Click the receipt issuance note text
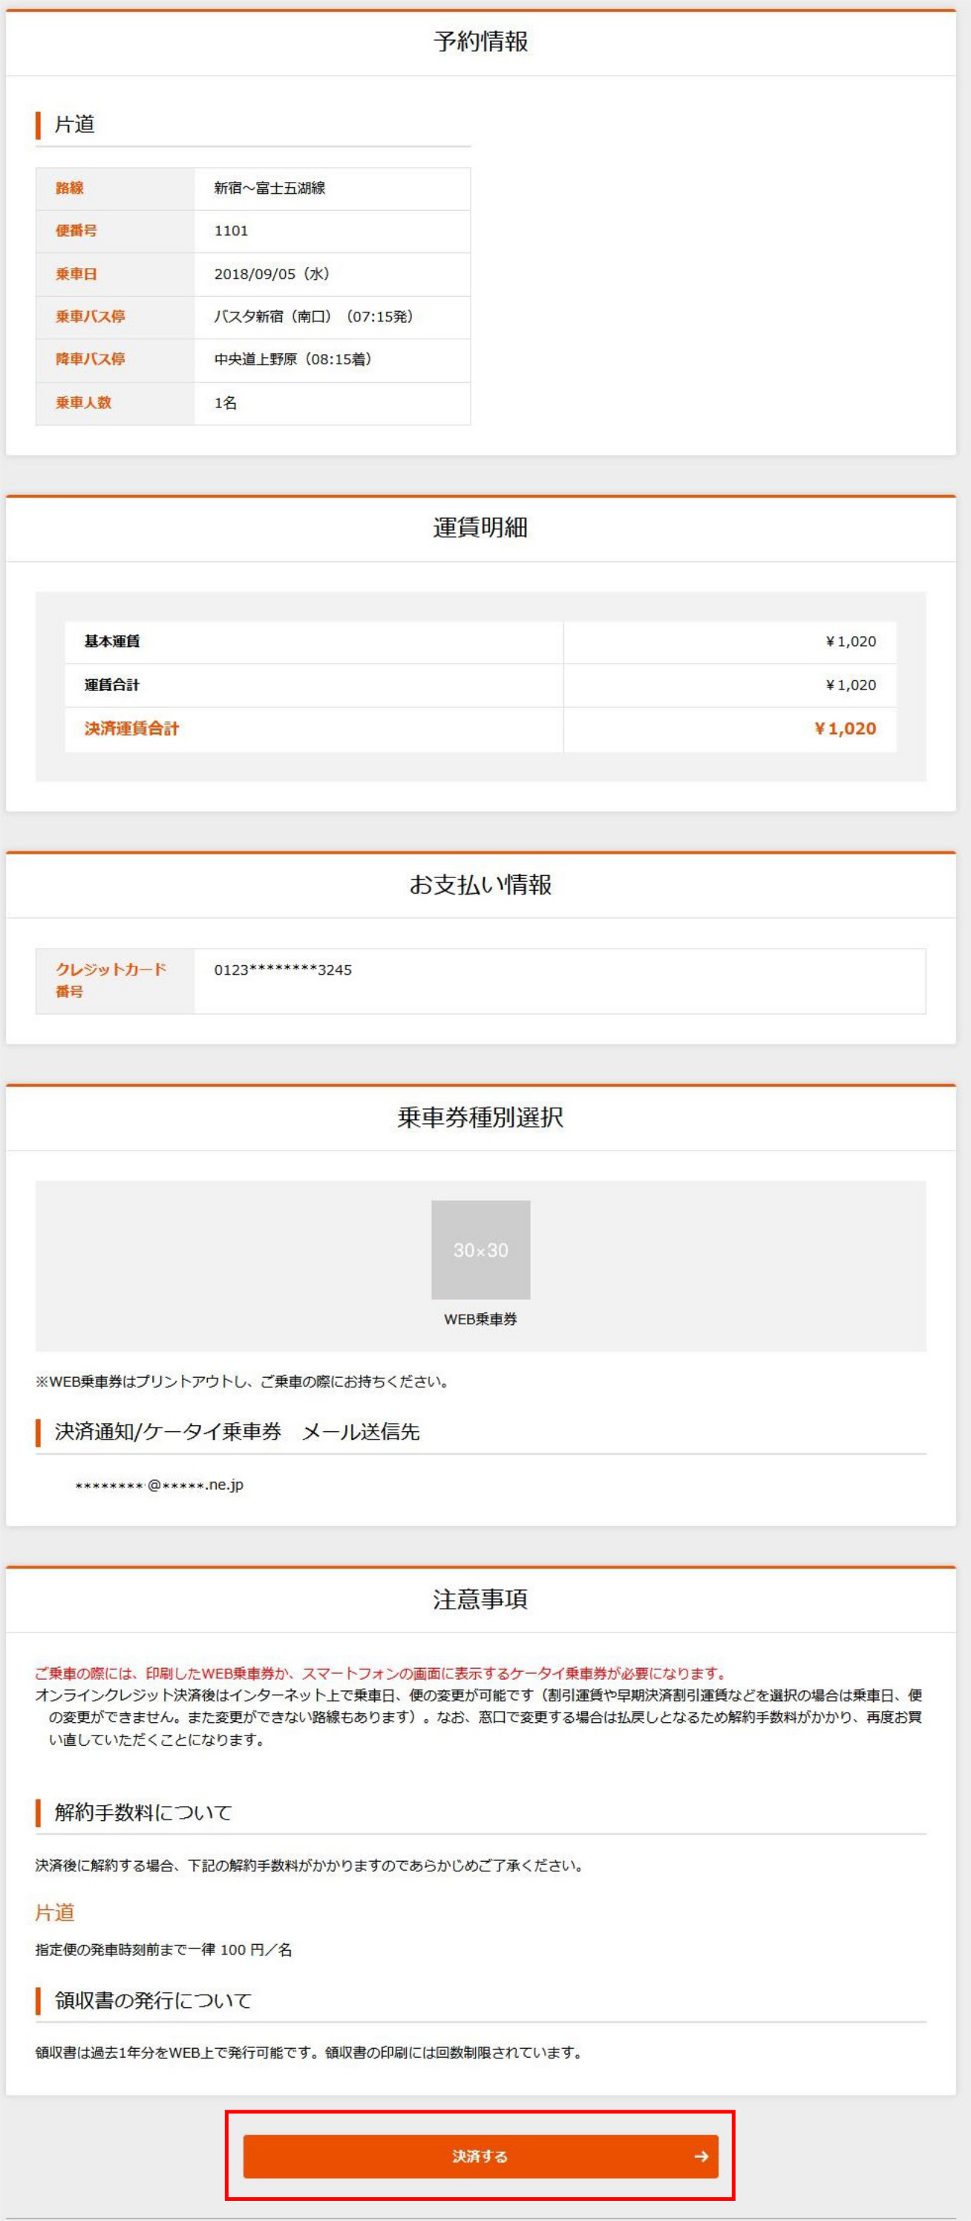Image resolution: width=971 pixels, height=2221 pixels. 311,2053
